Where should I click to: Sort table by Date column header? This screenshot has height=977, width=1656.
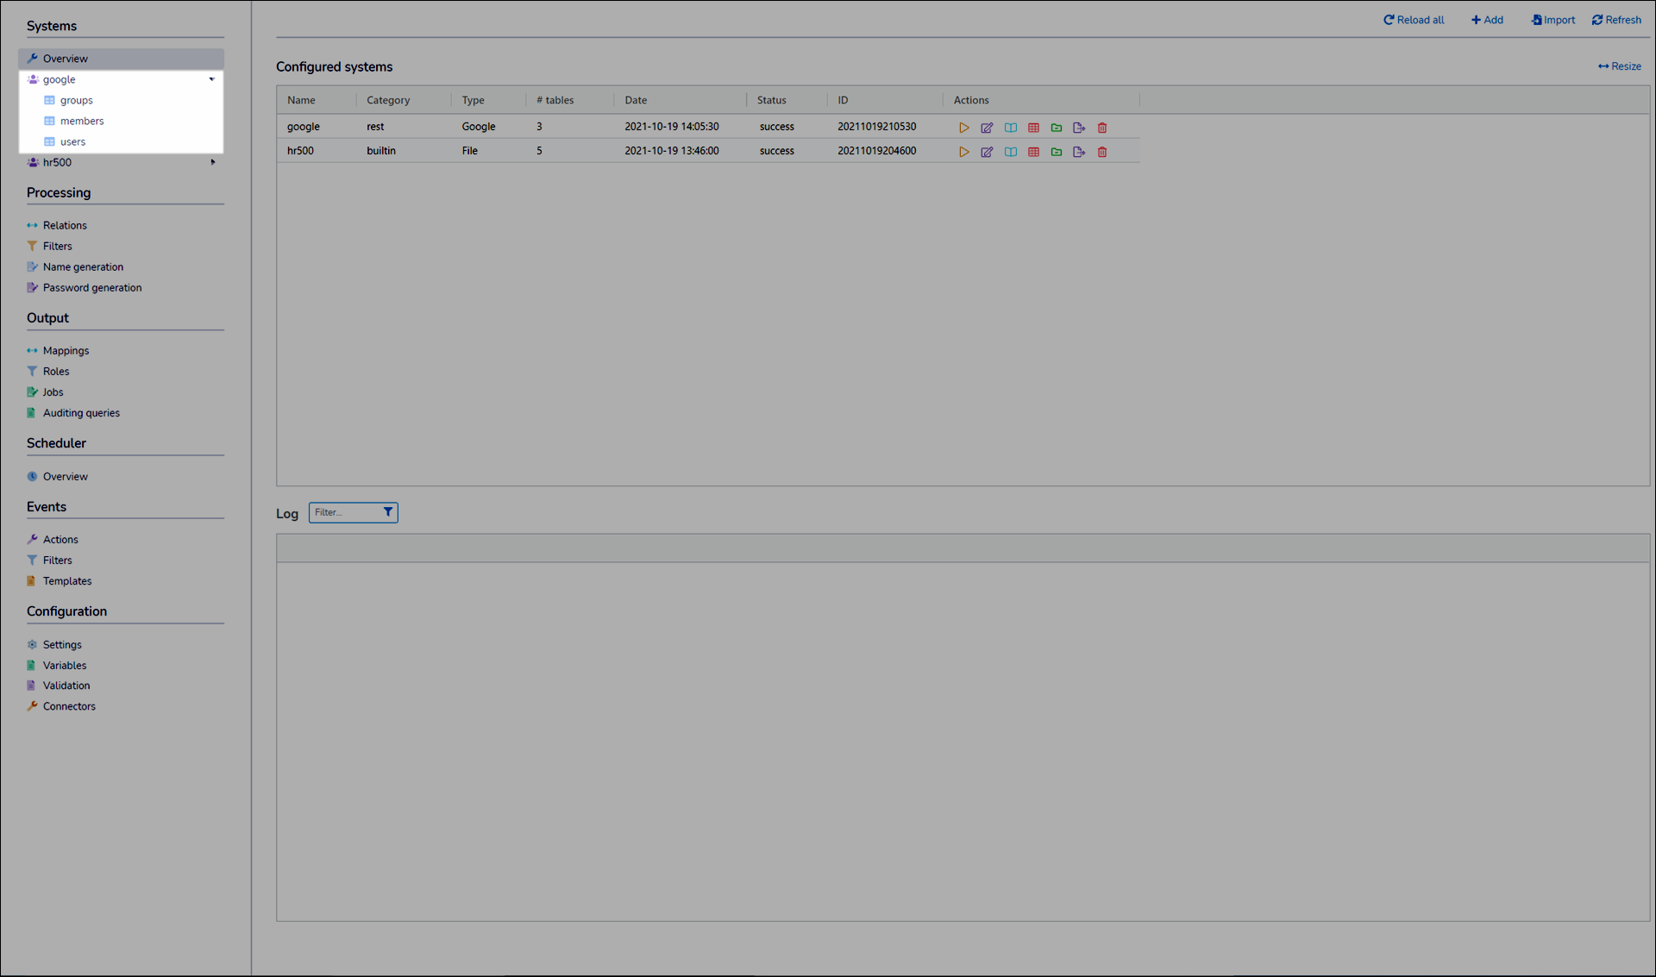[x=636, y=100]
